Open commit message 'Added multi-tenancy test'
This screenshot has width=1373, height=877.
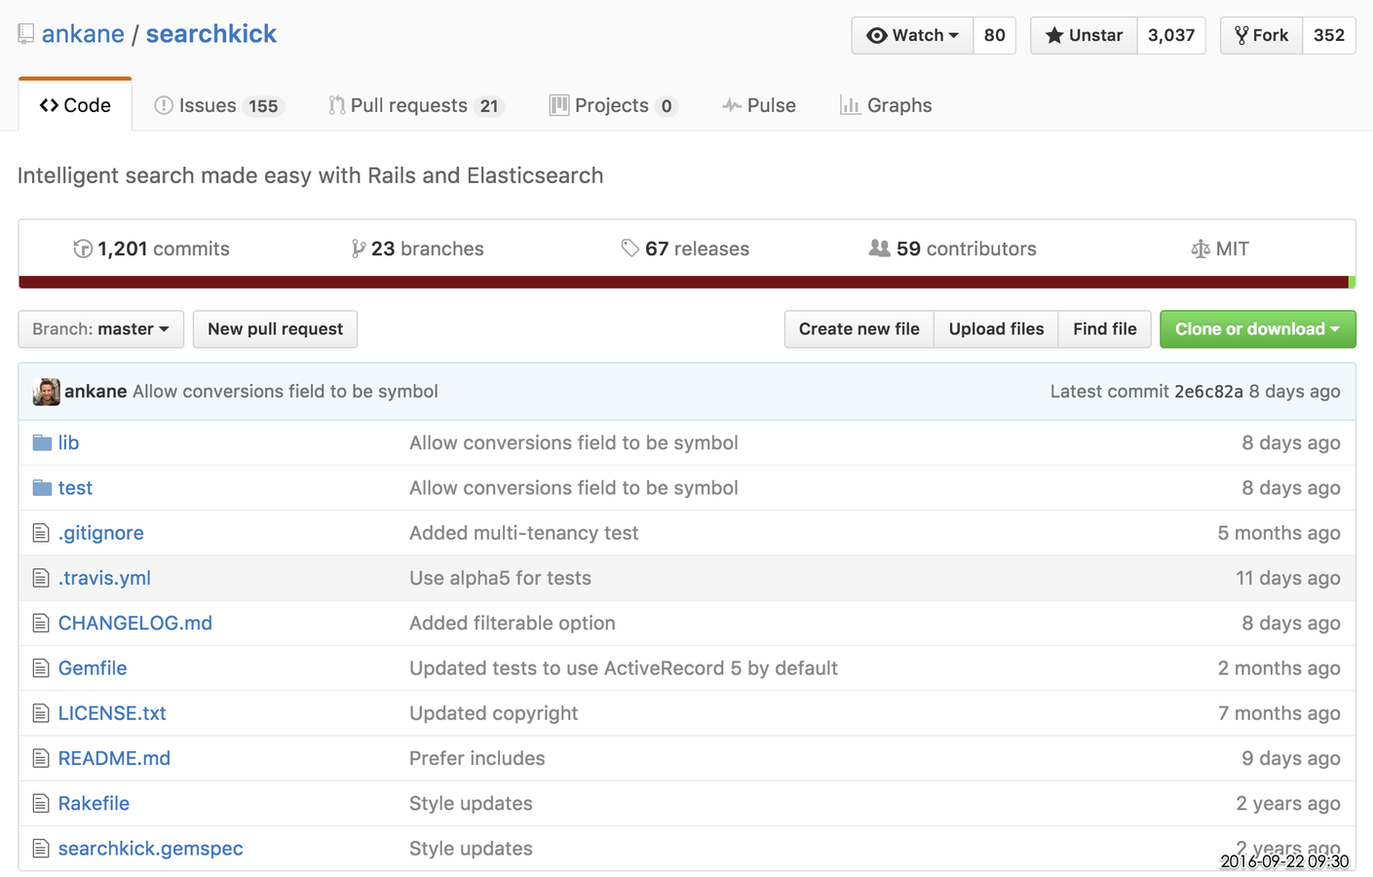click(x=524, y=533)
